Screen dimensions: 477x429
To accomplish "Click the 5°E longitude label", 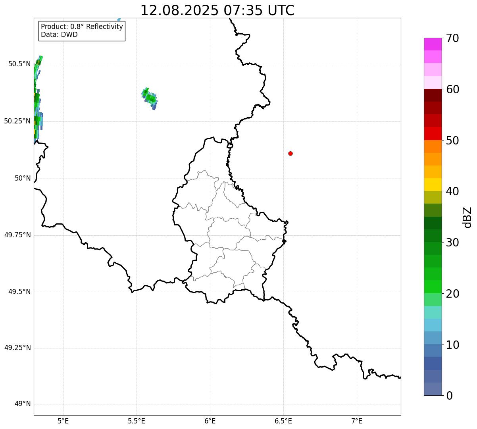I will point(63,421).
